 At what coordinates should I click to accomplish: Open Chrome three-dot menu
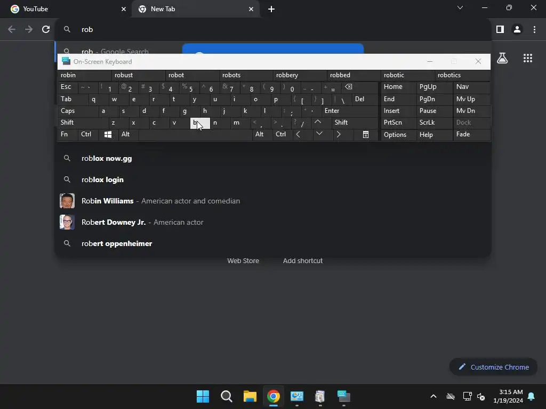tap(534, 30)
